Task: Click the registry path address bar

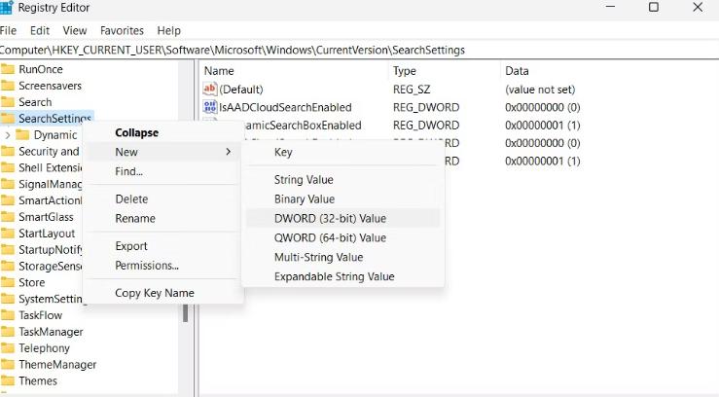Action: [x=360, y=50]
